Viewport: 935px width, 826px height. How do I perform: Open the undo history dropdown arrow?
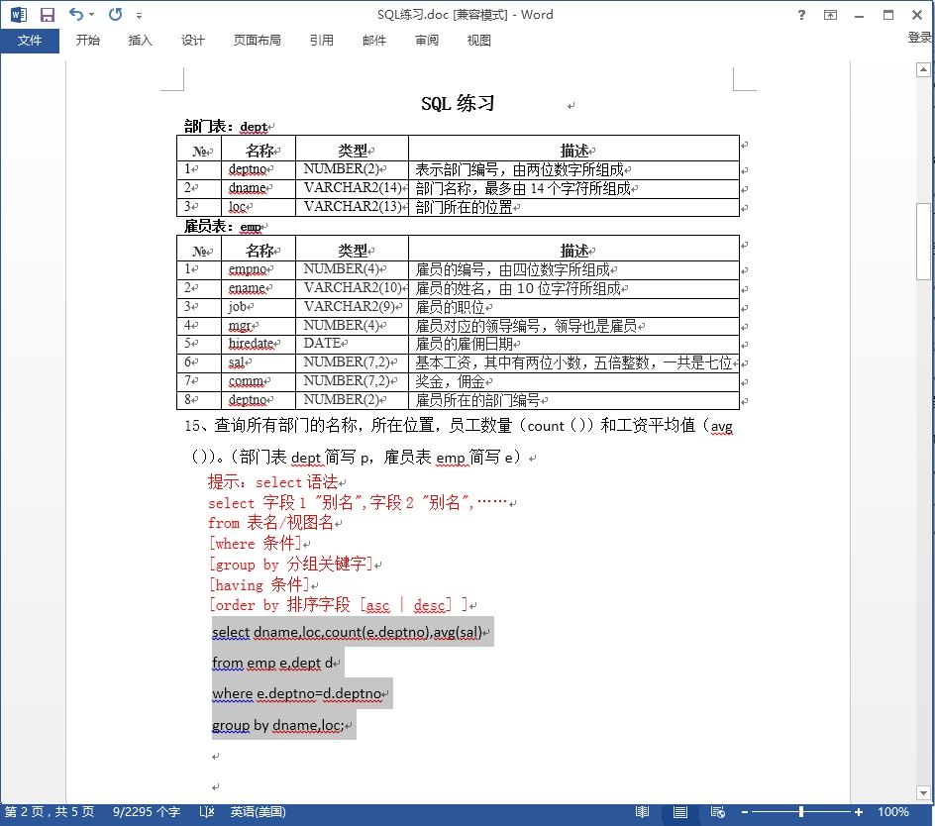tap(92, 14)
